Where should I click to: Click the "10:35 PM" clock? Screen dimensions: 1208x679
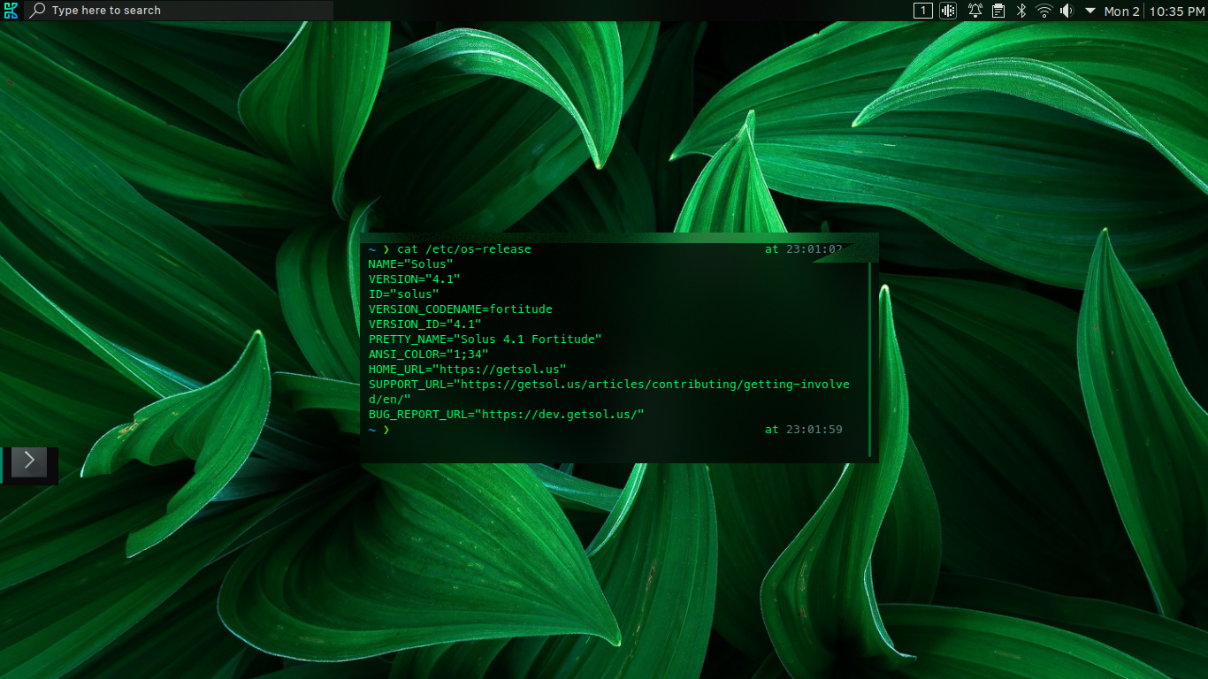pos(1176,11)
